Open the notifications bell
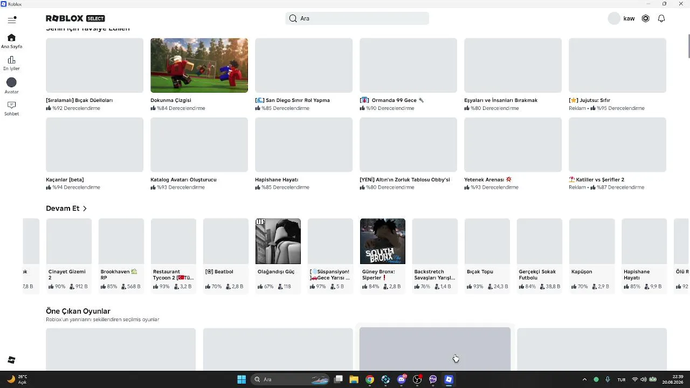Screen dimensions: 690x388 point(661,18)
